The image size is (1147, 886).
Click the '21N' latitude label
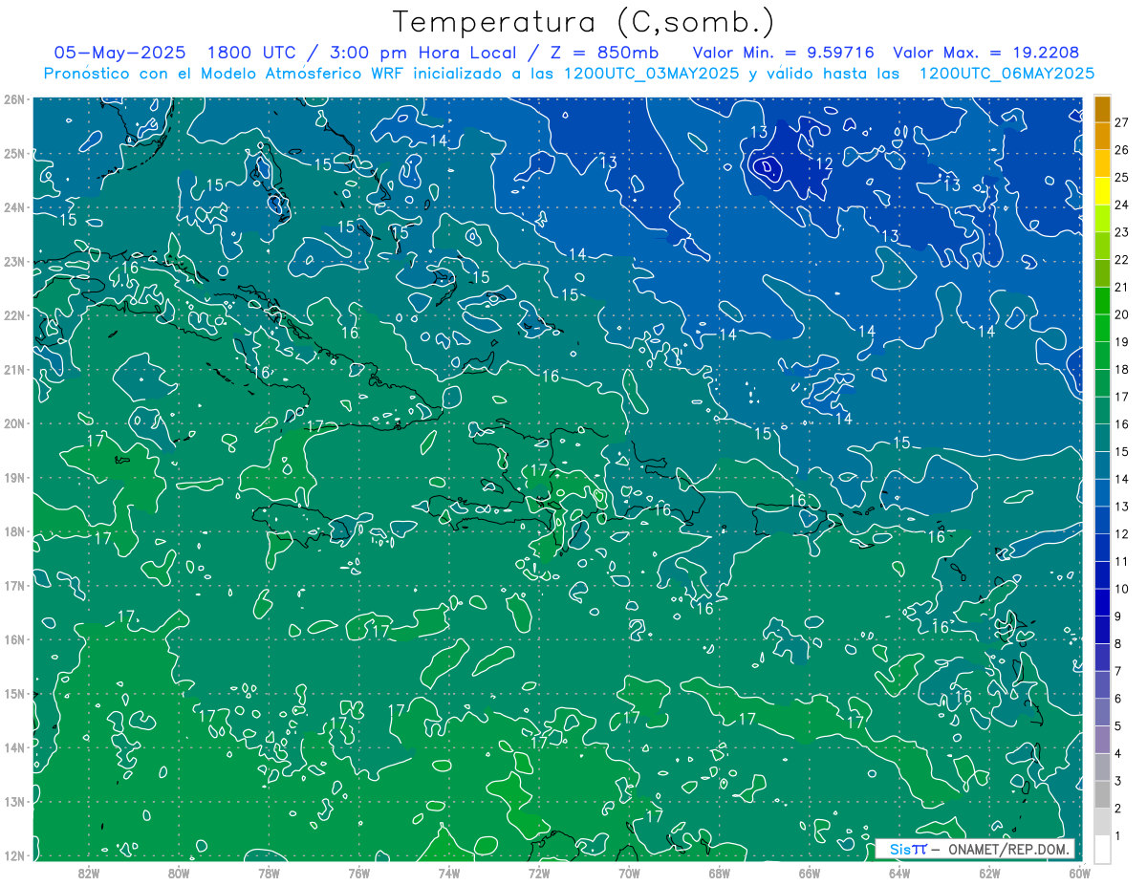click(x=14, y=370)
